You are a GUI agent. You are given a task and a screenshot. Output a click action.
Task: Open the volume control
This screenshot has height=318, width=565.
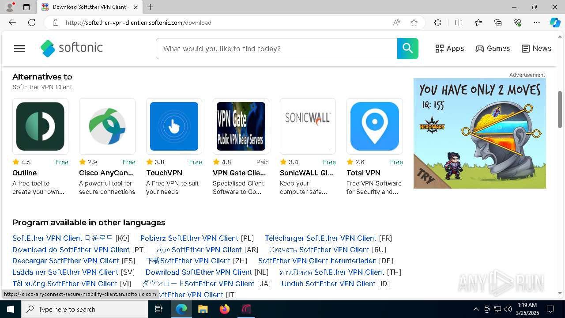tap(508, 309)
